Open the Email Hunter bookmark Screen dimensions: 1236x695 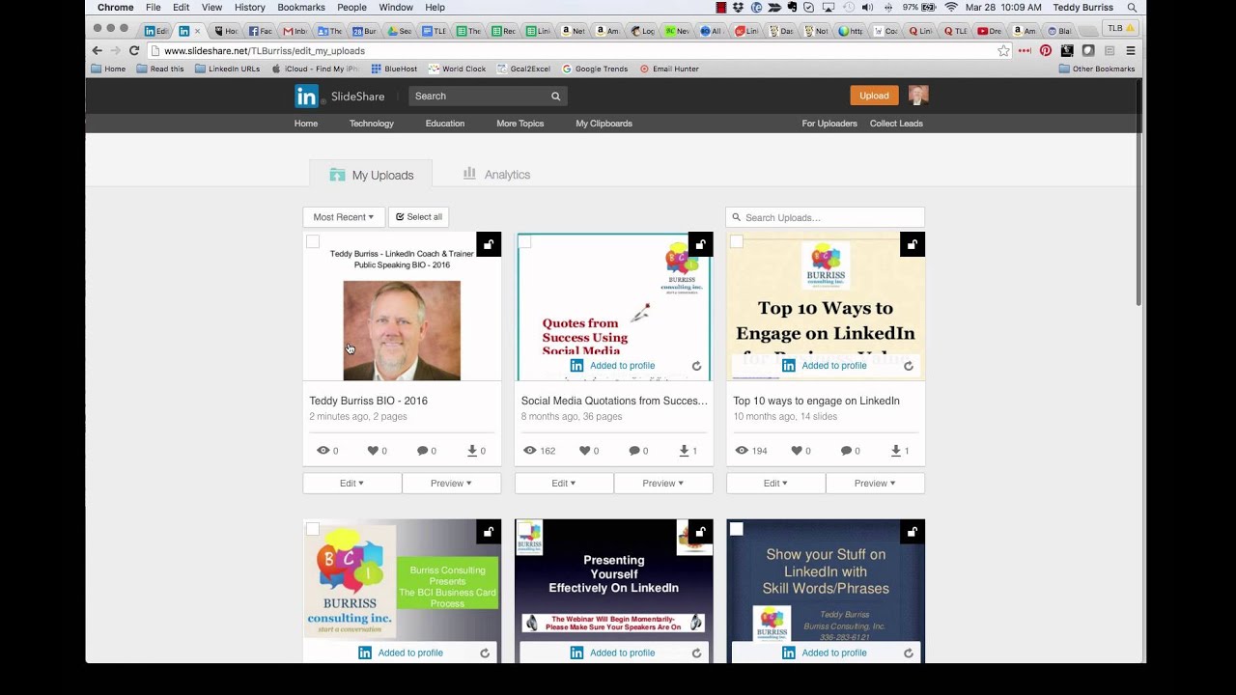point(669,69)
